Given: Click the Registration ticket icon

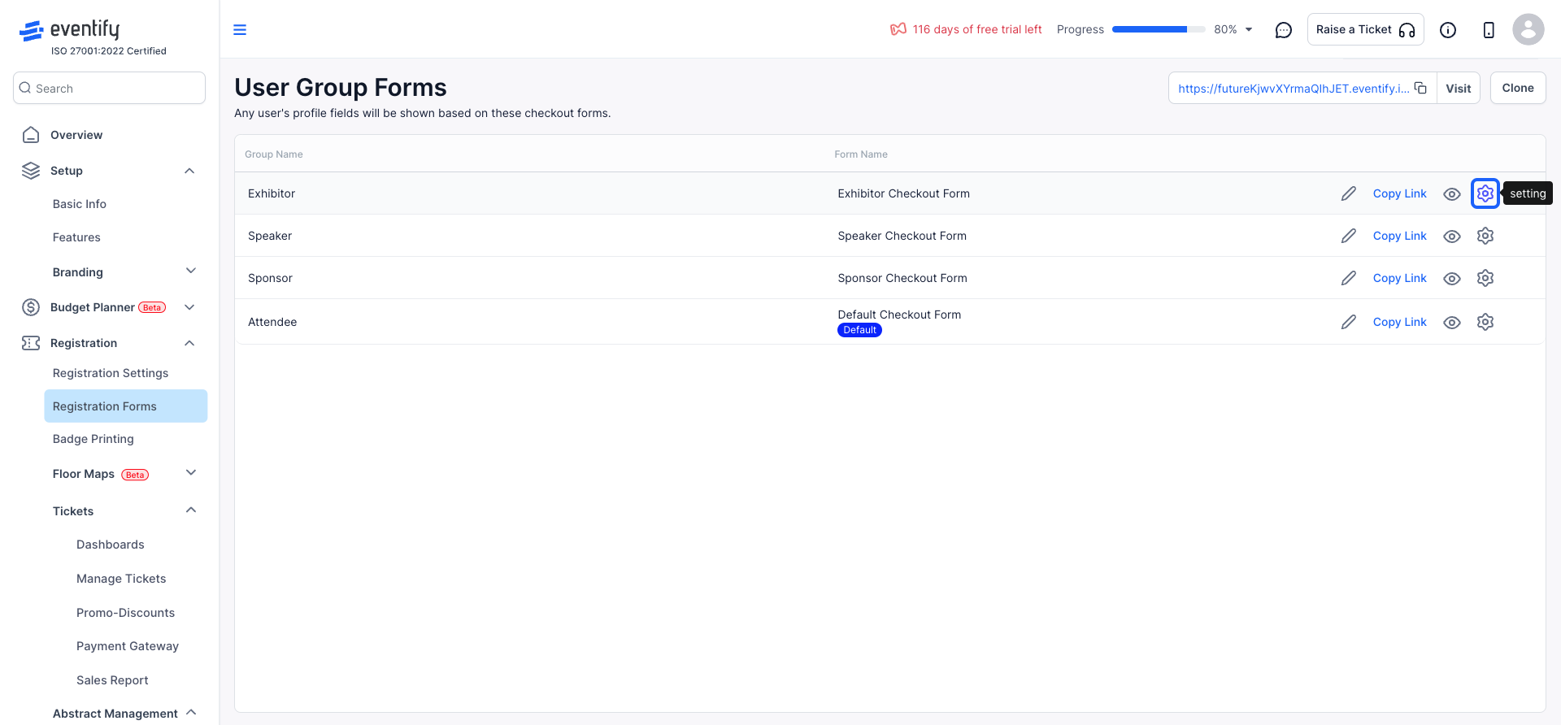Looking at the screenshot, I should [x=31, y=343].
